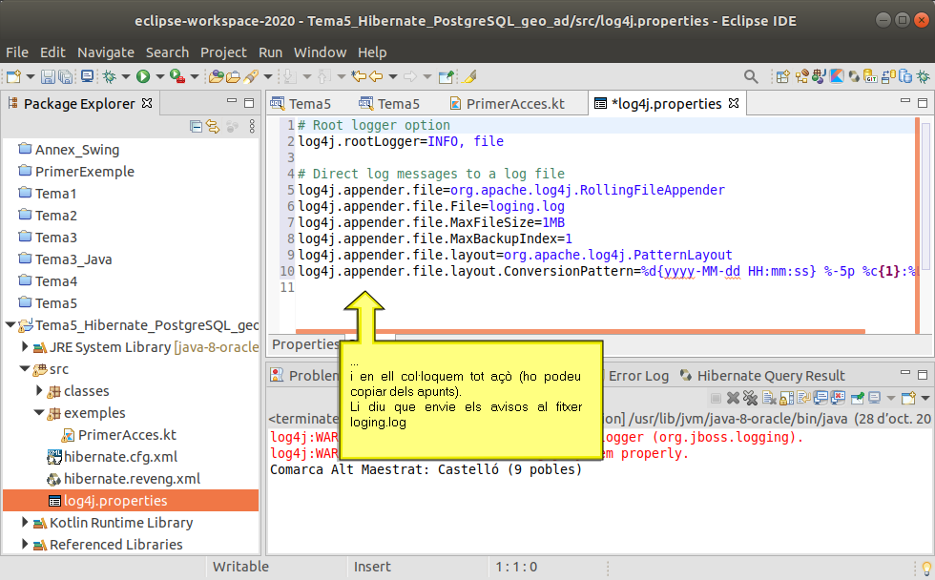Open the File menu
The width and height of the screenshot is (935, 580).
click(17, 52)
